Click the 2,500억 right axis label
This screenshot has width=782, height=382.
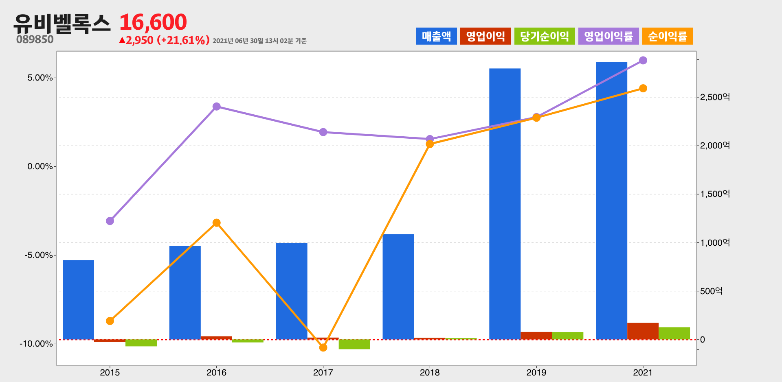(715, 97)
